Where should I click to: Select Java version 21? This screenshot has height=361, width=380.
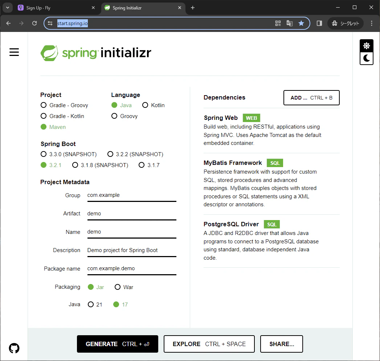tap(95, 304)
